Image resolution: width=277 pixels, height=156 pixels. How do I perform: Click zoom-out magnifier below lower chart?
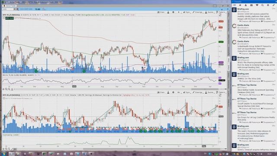coord(9,149)
